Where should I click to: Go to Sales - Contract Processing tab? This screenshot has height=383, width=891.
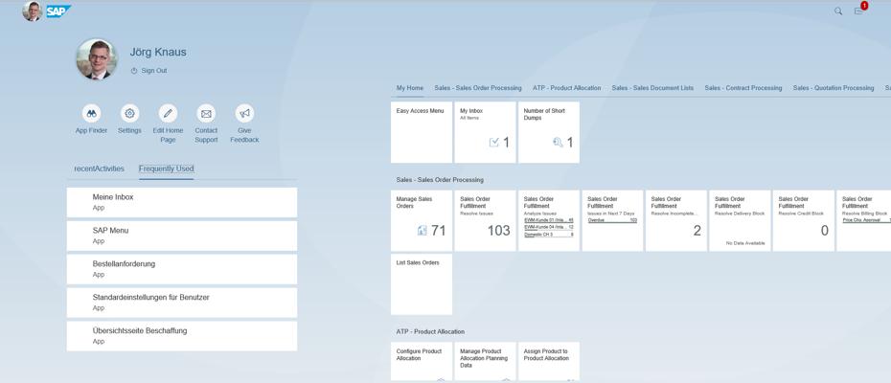tap(743, 88)
